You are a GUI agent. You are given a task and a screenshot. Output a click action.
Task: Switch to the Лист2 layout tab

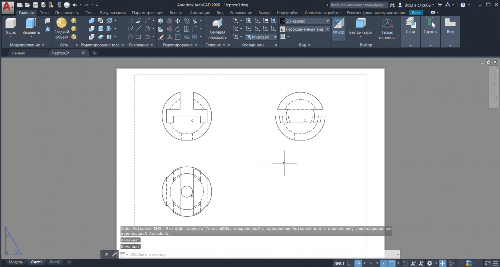(x=55, y=262)
